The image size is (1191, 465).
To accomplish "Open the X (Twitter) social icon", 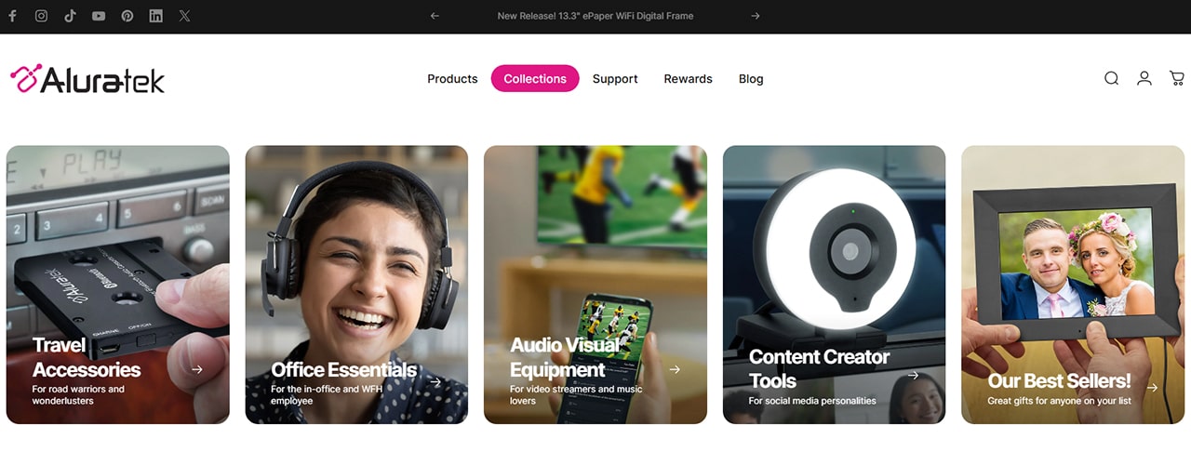I will [x=185, y=16].
